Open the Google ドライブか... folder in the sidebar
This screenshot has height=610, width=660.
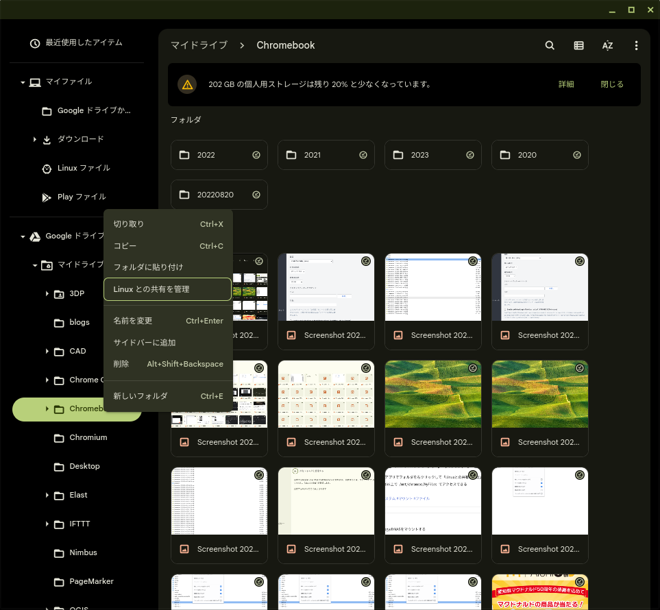pyautogui.click(x=93, y=110)
